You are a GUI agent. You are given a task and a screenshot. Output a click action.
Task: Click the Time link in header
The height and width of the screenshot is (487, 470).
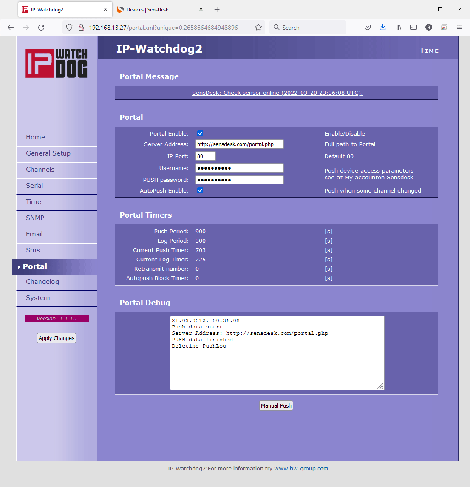click(429, 51)
